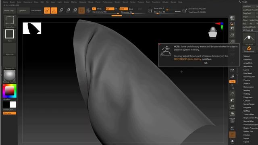Open the Preferences menu
The width and height of the screenshot is (258, 145).
click(x=108, y=2)
